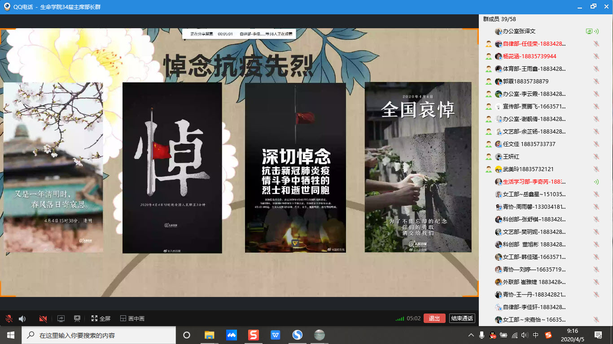613x344 pixels.
Task: Click muted mic icon for 办公室-李云霞
Action: 596,94
